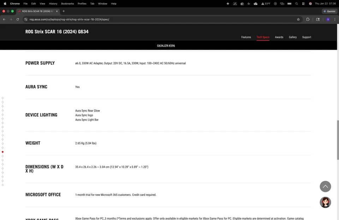The width and height of the screenshot is (339, 220).
Task: Click the date and time Thu Jan 22
Action: tap(325, 4)
